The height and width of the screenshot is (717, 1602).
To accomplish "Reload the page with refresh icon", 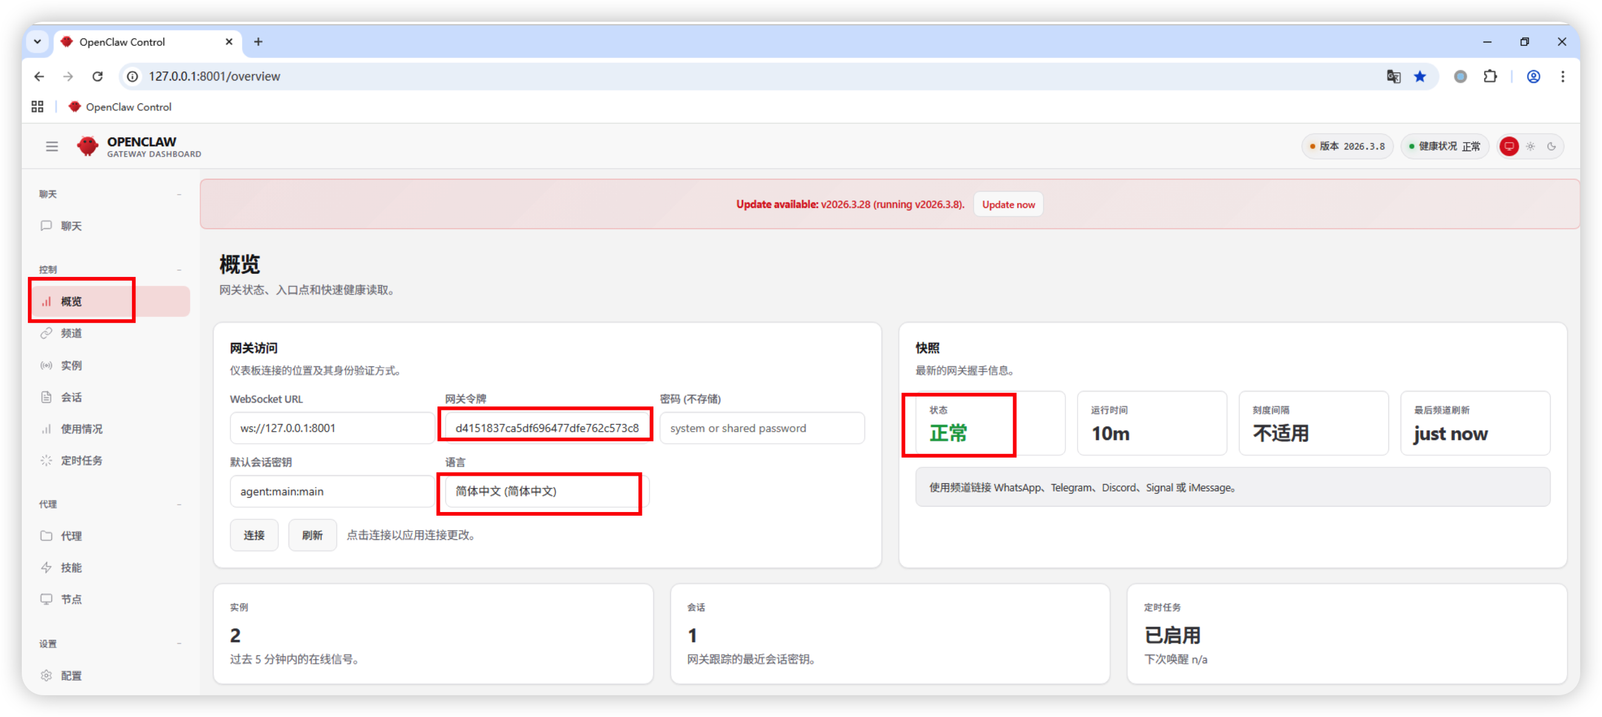I will point(97,76).
